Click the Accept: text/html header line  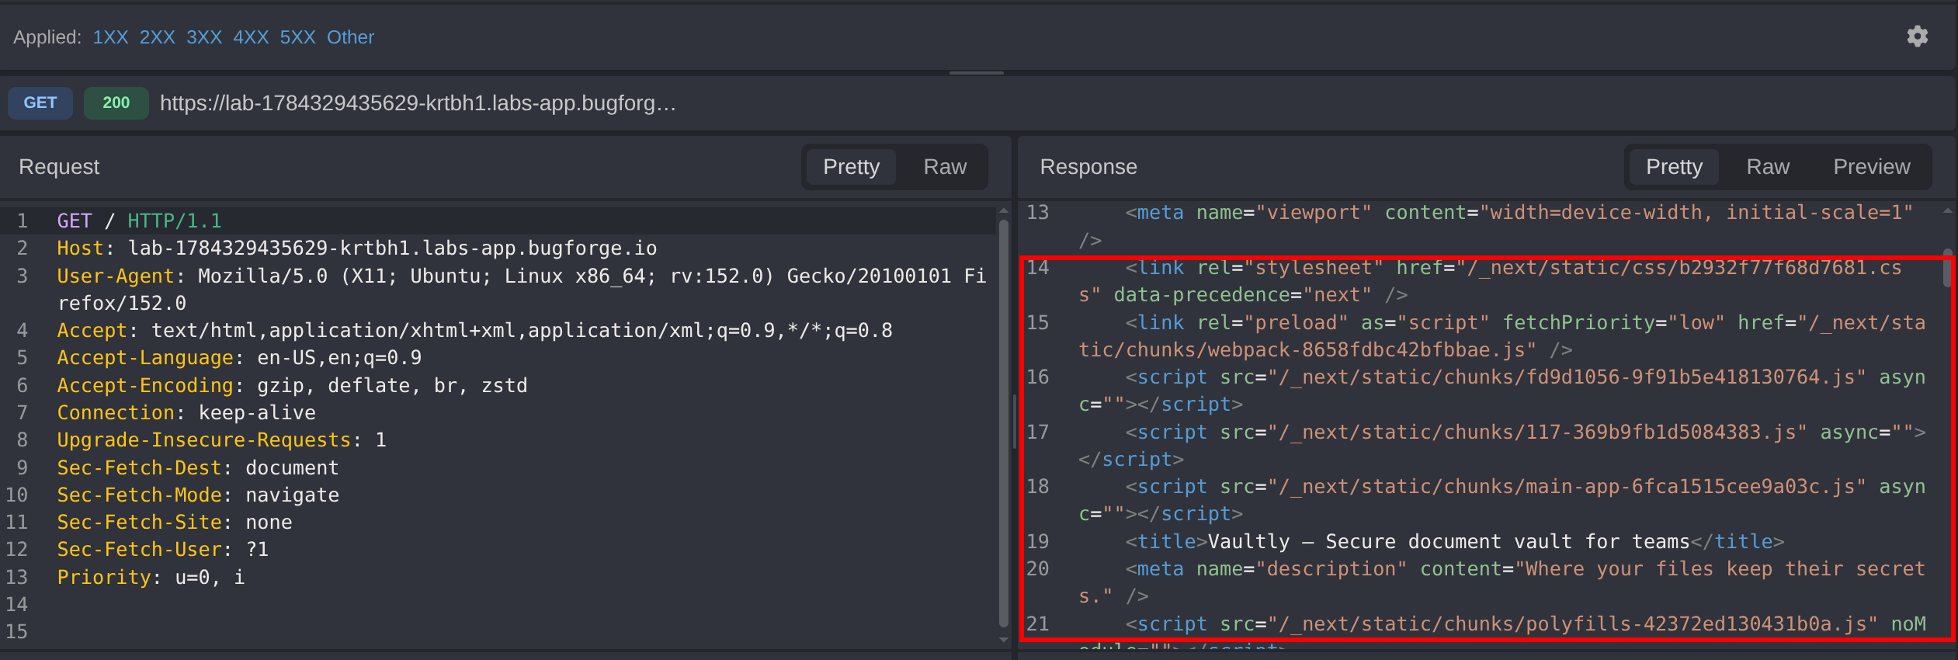(x=474, y=331)
